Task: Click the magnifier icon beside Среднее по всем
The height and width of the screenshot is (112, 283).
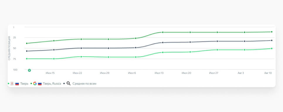Action: tap(69, 83)
